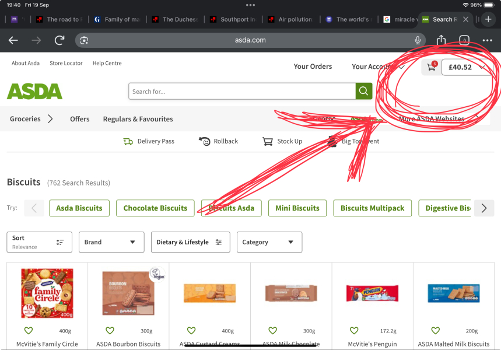This screenshot has width=501, height=350.
Task: Open the Category filter dropdown
Action: 269,242
